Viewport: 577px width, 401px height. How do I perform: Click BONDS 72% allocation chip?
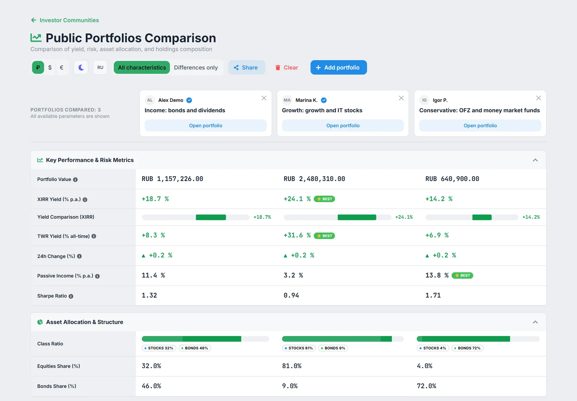click(467, 348)
